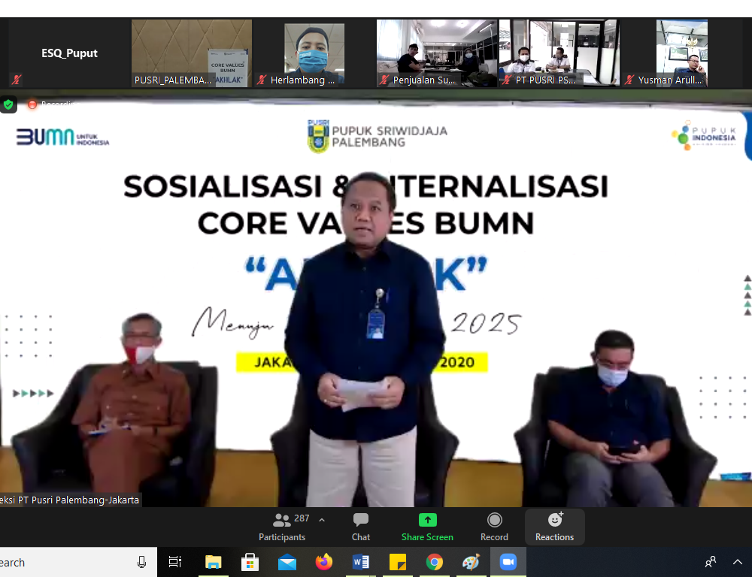The height and width of the screenshot is (577, 752).
Task: Click the green encryption shield icon
Action: point(8,104)
